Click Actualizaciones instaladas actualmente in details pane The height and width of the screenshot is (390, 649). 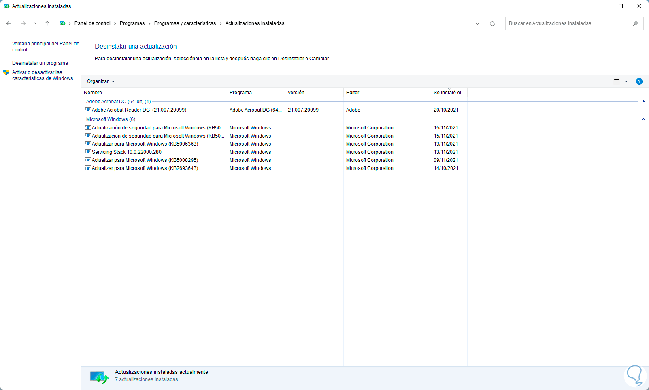pyautogui.click(x=162, y=372)
